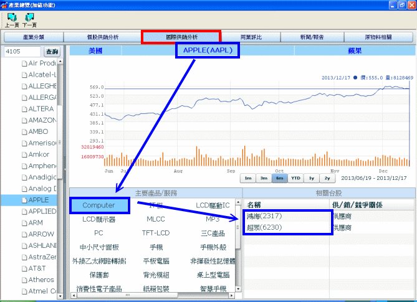This screenshot has width=417, height=302.
Task: Select Atheros in company list
Action: click(x=41, y=280)
